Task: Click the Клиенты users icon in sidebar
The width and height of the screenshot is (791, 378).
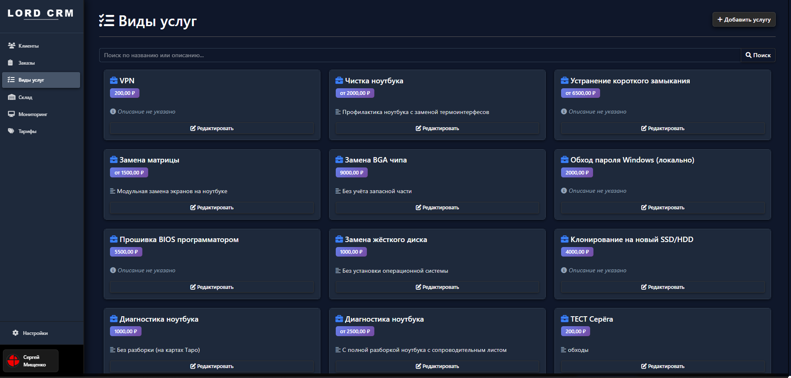Action: pyautogui.click(x=12, y=46)
